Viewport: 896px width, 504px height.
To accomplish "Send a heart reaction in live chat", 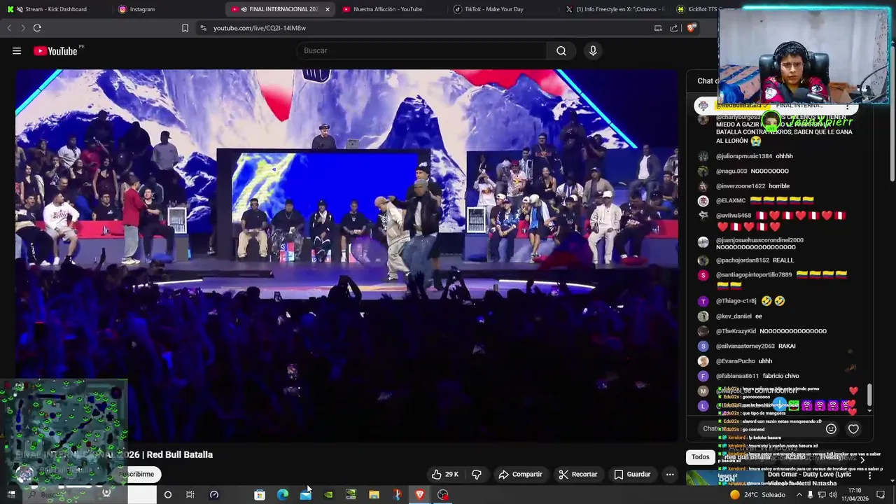I will (x=853, y=428).
